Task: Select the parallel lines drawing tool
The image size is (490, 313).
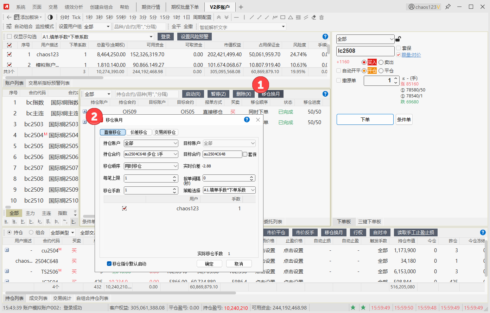Action: coord(306,17)
